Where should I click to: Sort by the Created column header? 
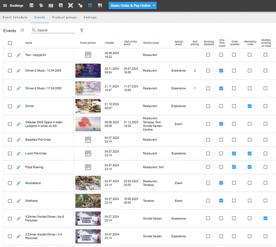click(x=109, y=43)
